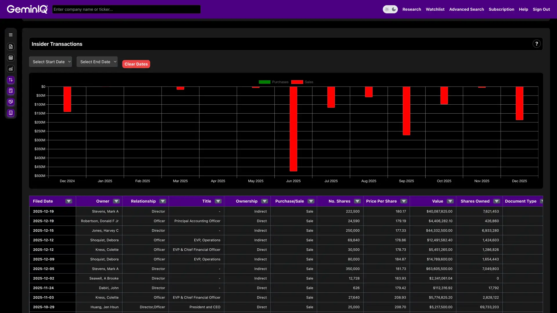Open the Advanced Search menu item

466,9
